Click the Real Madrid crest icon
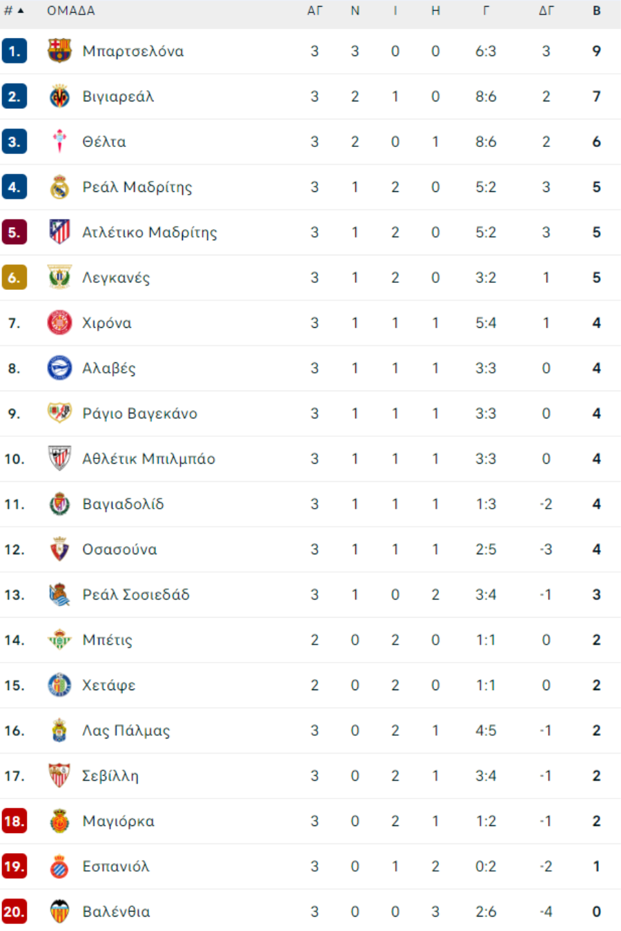621x931 pixels. tap(59, 187)
